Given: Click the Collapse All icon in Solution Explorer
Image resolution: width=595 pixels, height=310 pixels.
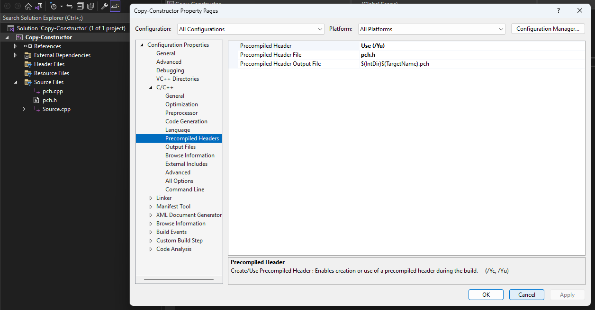Looking at the screenshot, I should [80, 6].
